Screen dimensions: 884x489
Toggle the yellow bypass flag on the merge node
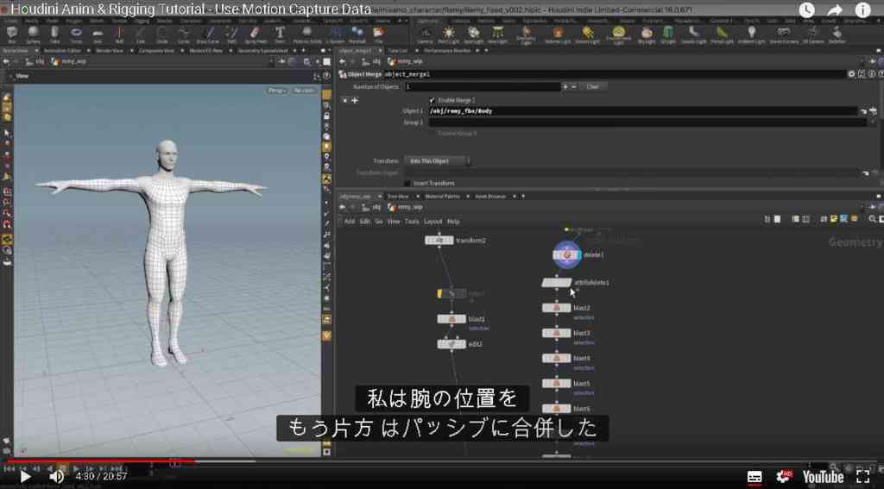[x=440, y=293]
